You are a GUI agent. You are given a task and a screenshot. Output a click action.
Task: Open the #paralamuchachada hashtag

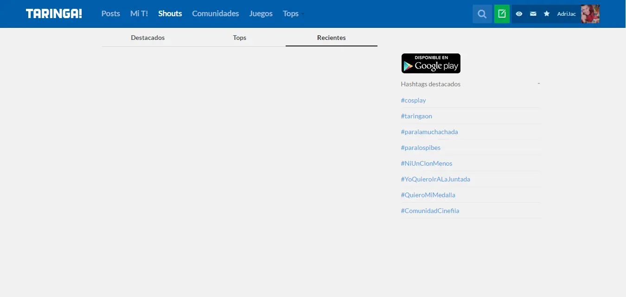point(429,132)
